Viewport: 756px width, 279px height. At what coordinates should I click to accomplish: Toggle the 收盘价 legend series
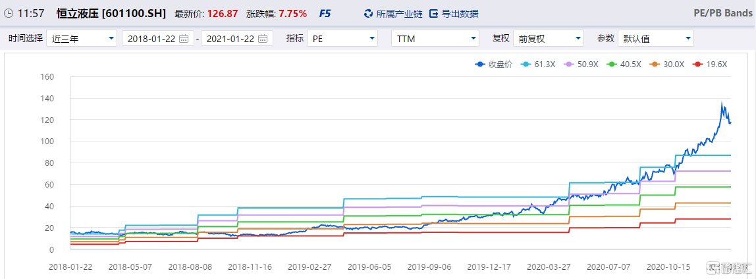pos(493,64)
